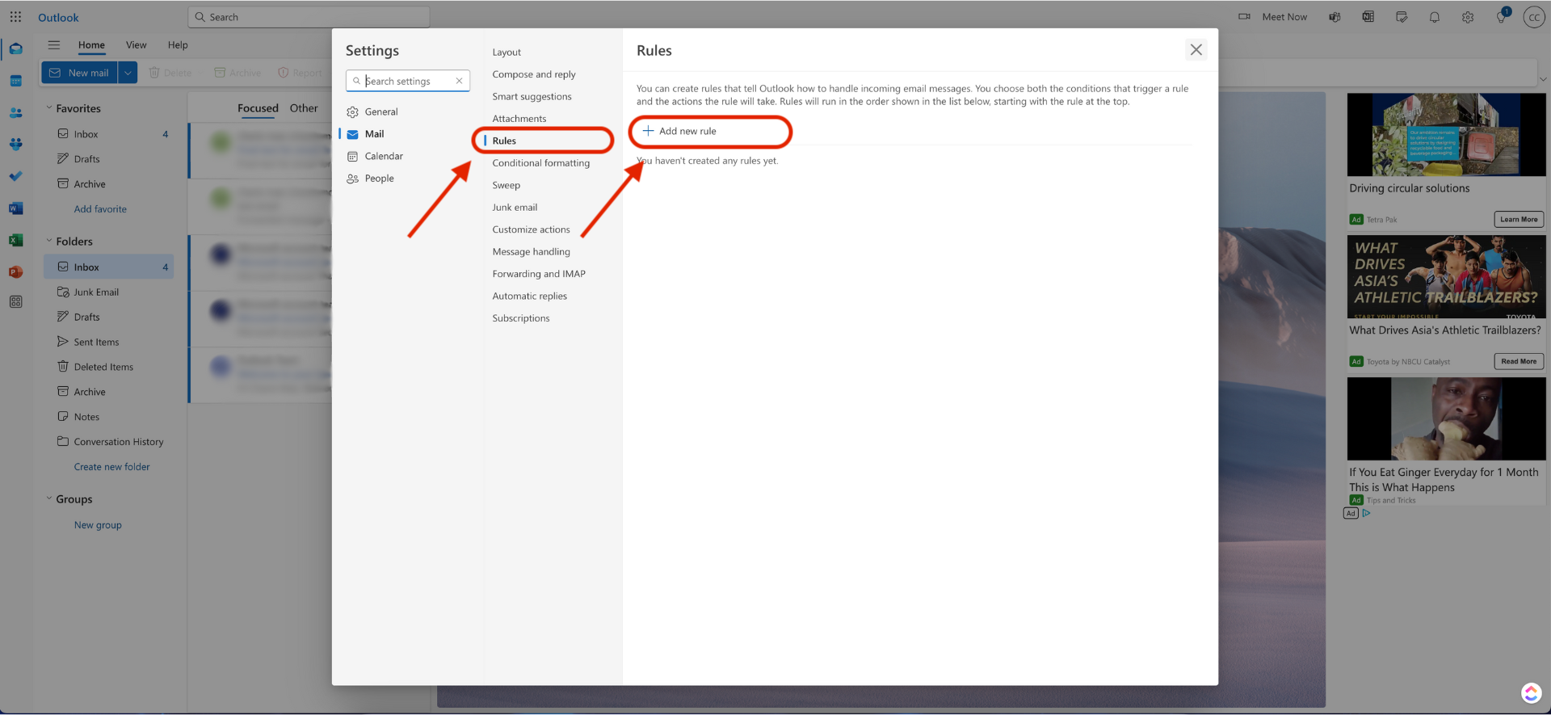Open Junk email settings
Image resolution: width=1551 pixels, height=715 pixels.
tap(515, 208)
